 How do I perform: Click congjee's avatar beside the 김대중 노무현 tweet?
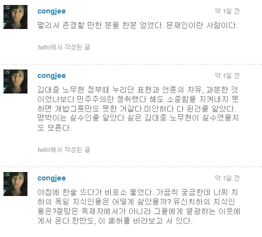[x=15, y=81]
